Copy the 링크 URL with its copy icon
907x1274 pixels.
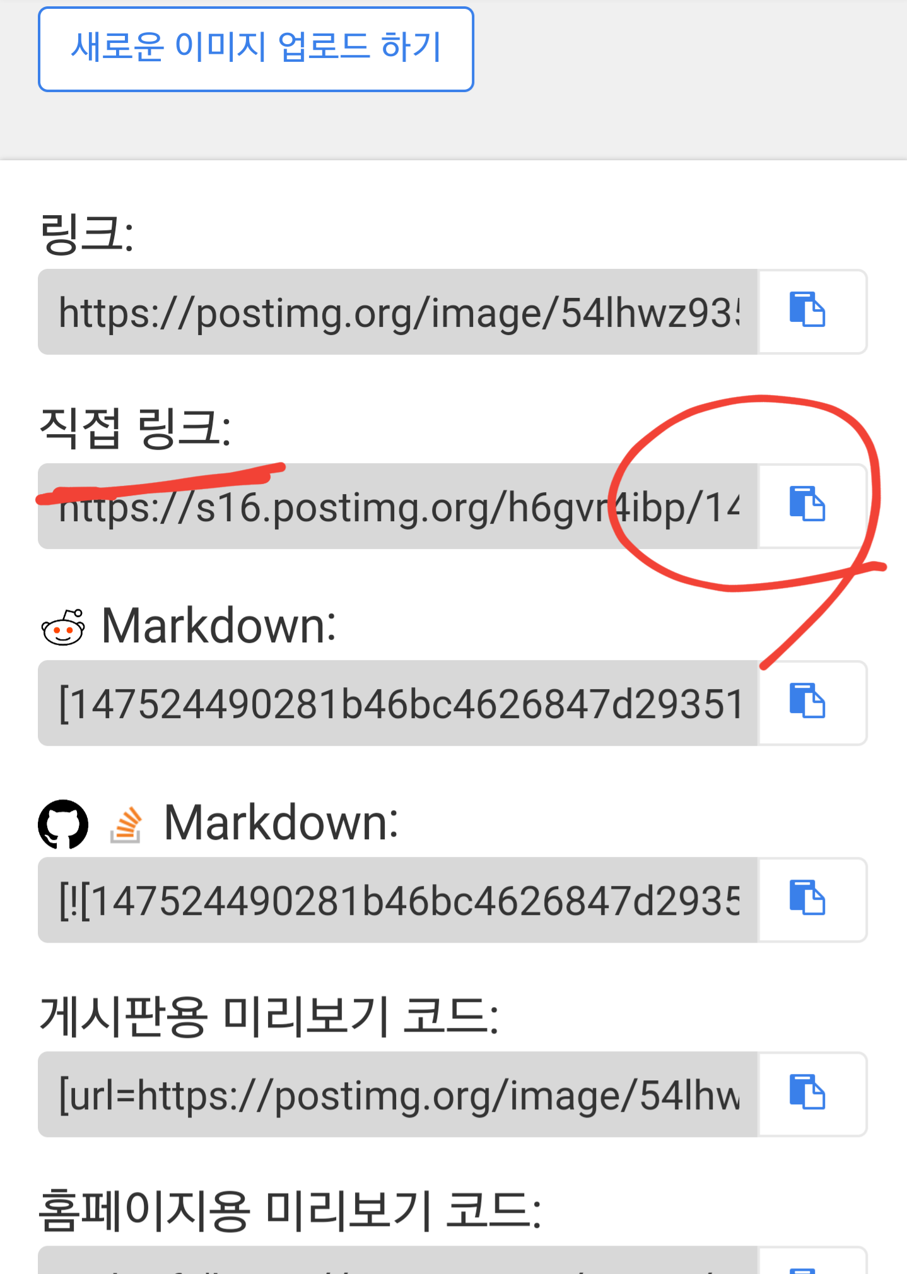click(x=812, y=312)
